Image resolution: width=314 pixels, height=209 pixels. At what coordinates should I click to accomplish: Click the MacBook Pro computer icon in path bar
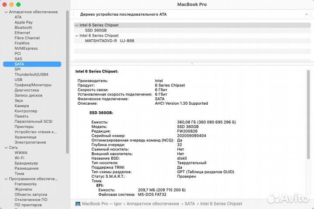(78, 204)
